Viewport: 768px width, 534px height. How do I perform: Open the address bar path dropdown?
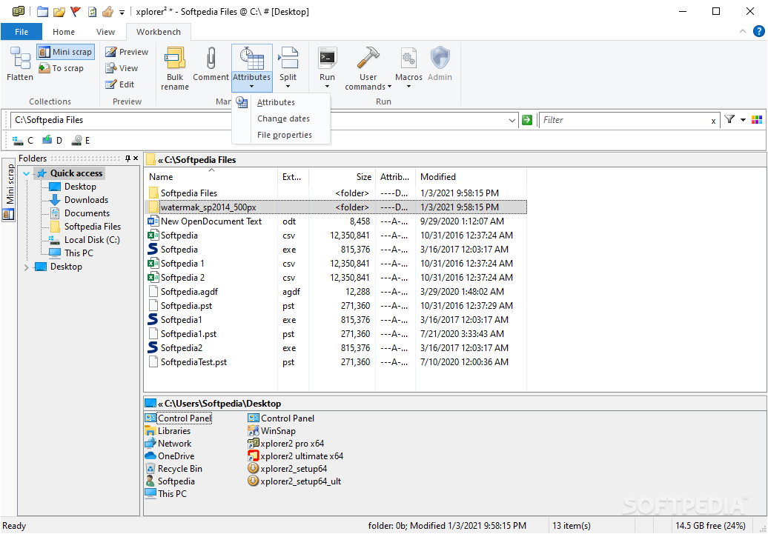[512, 120]
